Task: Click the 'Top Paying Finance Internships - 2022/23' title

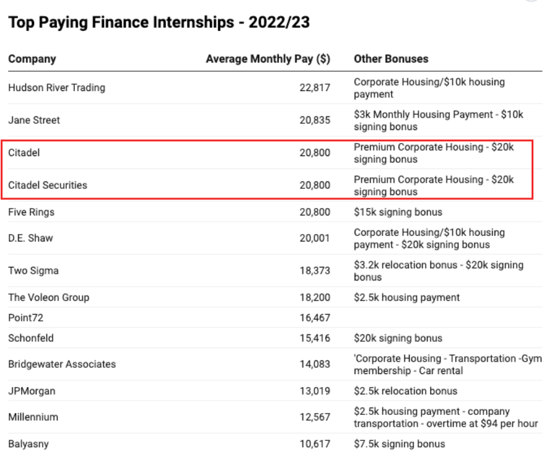Action: pos(159,22)
